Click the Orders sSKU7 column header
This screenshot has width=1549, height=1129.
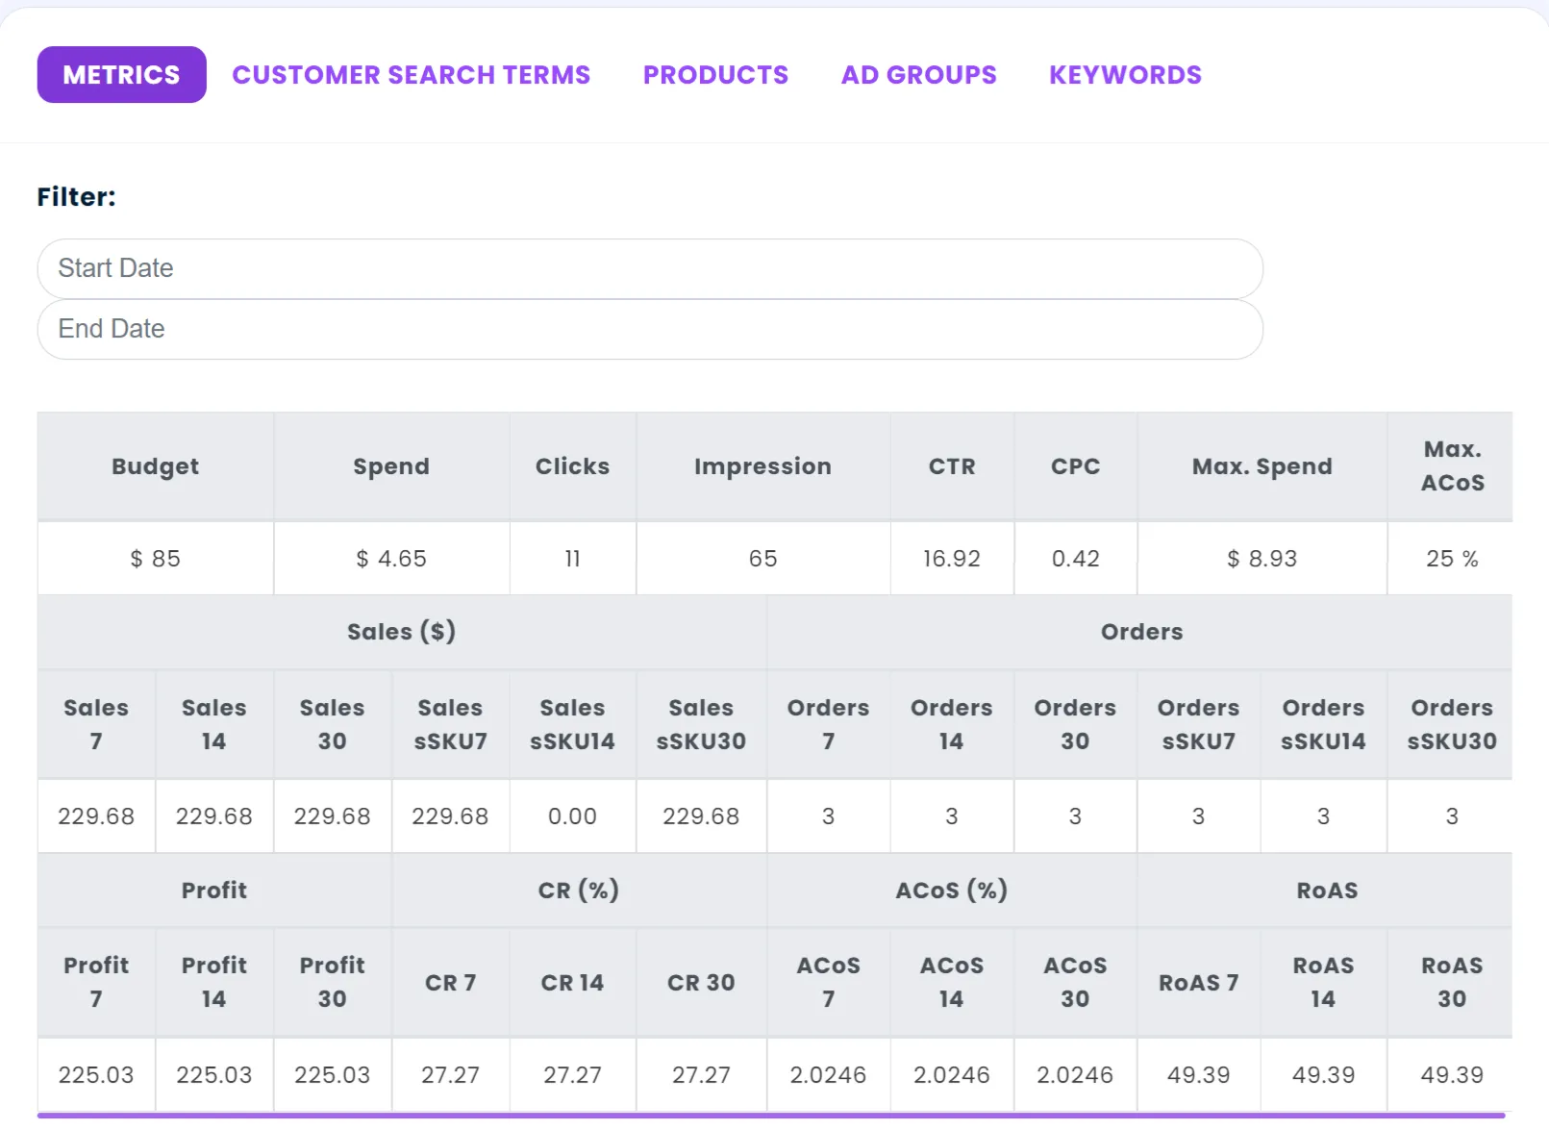click(x=1198, y=724)
